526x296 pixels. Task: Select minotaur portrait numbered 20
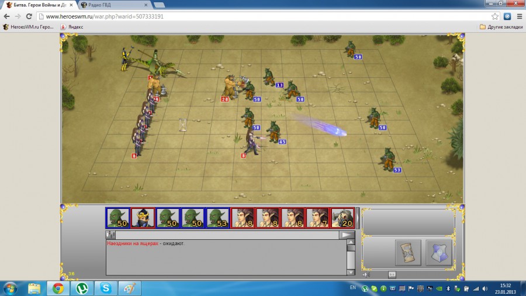click(342, 218)
